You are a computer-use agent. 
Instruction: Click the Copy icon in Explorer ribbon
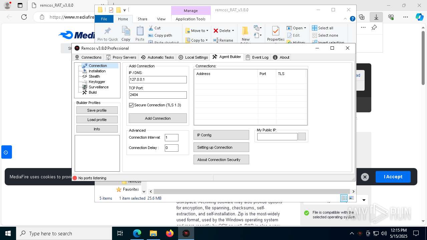[126, 34]
